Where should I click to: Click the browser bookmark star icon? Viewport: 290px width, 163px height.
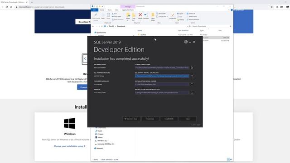[x=272, y=7]
